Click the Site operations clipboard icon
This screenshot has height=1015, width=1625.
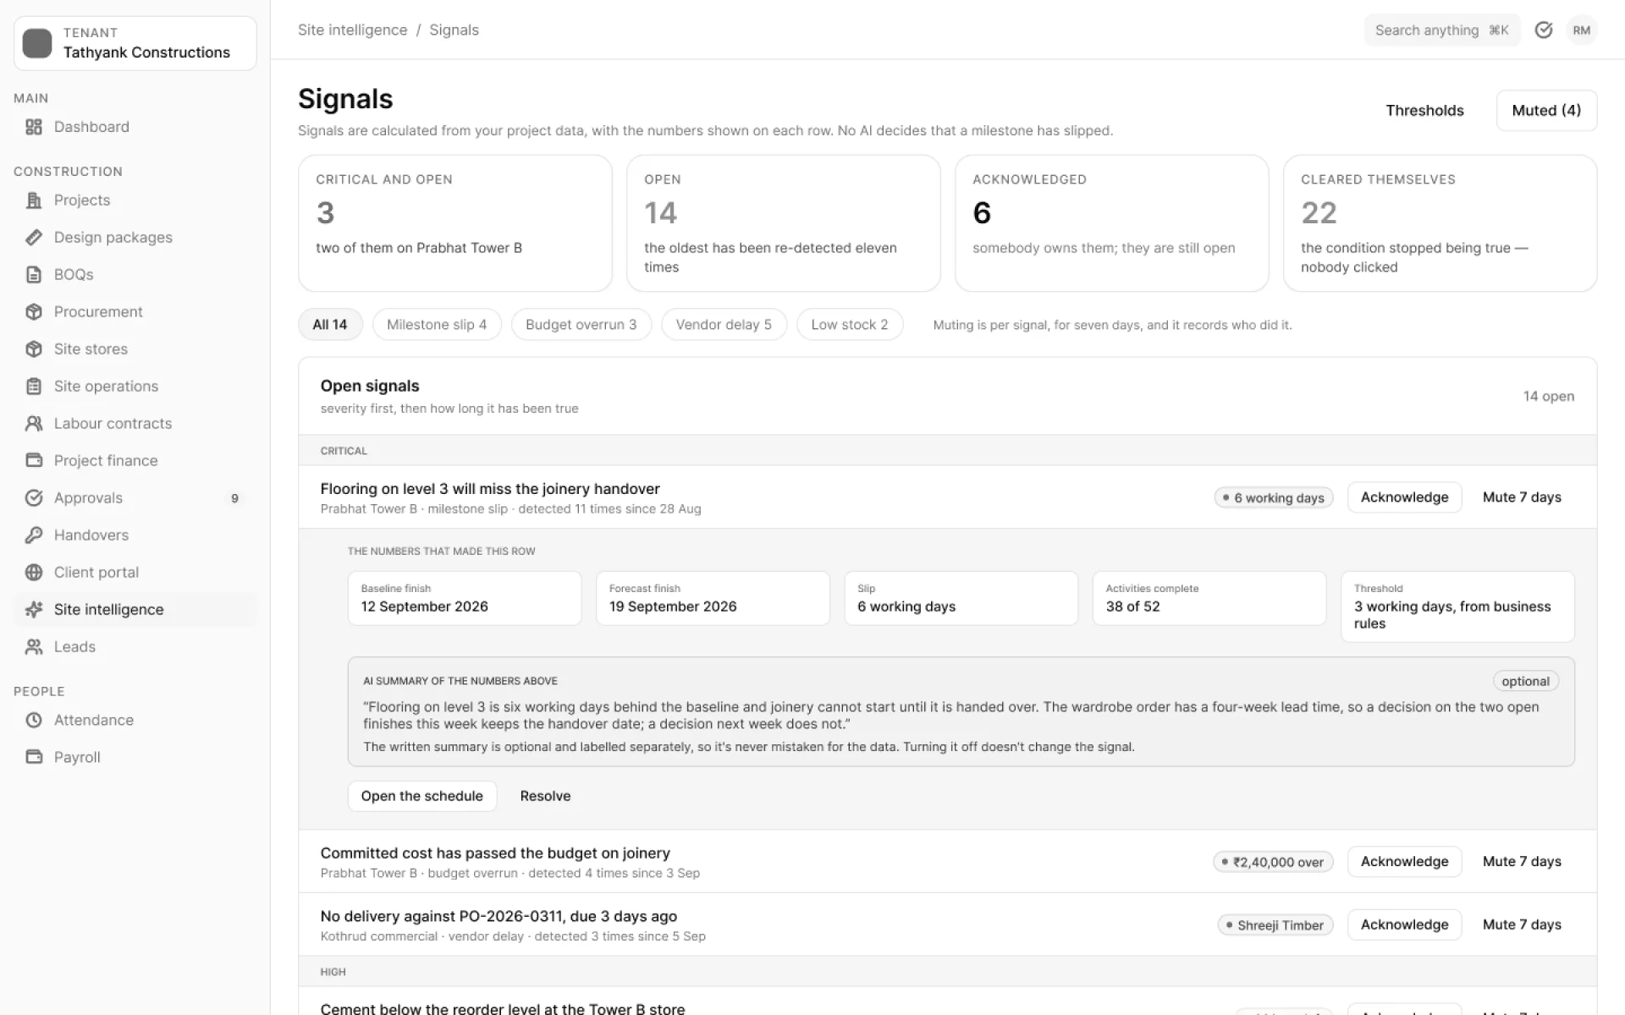(x=34, y=387)
